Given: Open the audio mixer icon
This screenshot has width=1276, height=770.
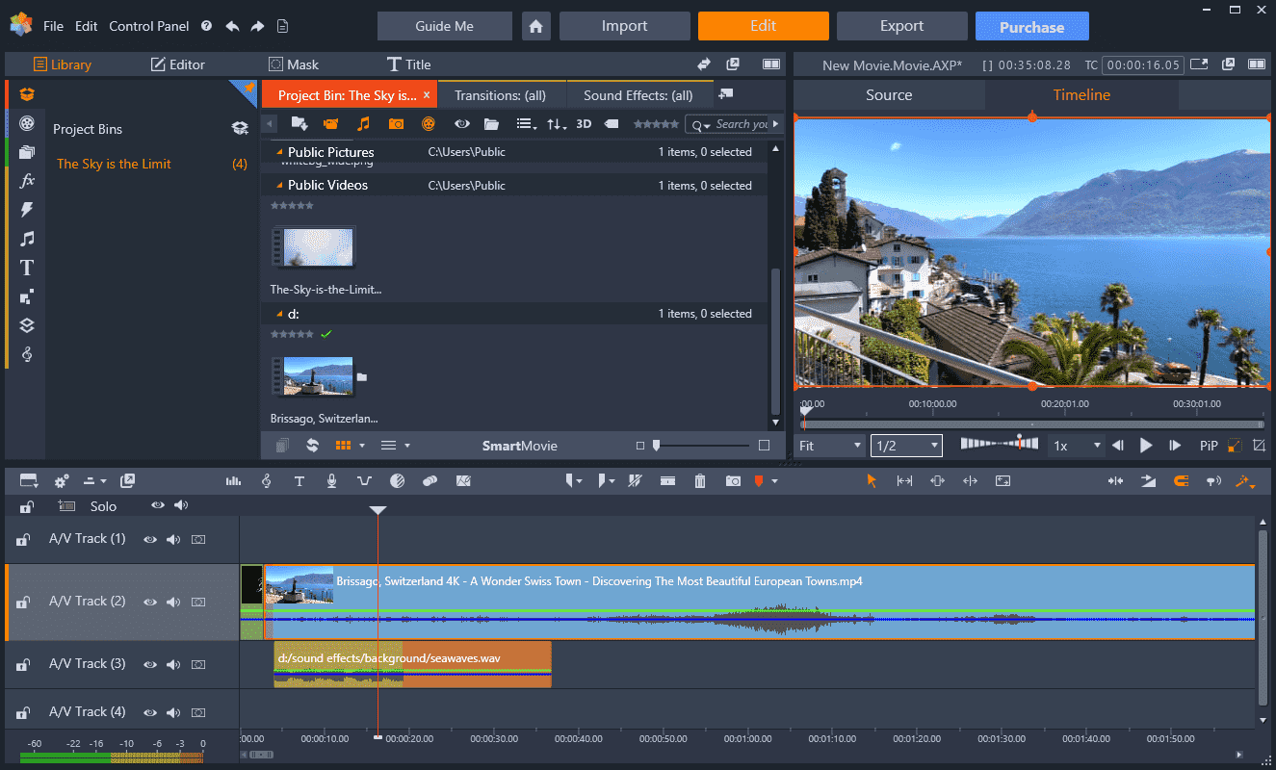Looking at the screenshot, I should click(233, 481).
